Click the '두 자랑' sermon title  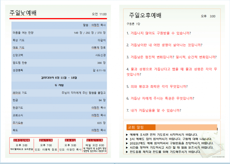coord(59,85)
